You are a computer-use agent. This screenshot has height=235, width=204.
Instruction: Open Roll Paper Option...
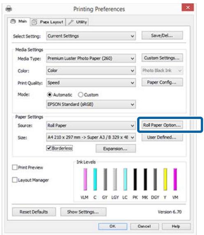click(162, 125)
